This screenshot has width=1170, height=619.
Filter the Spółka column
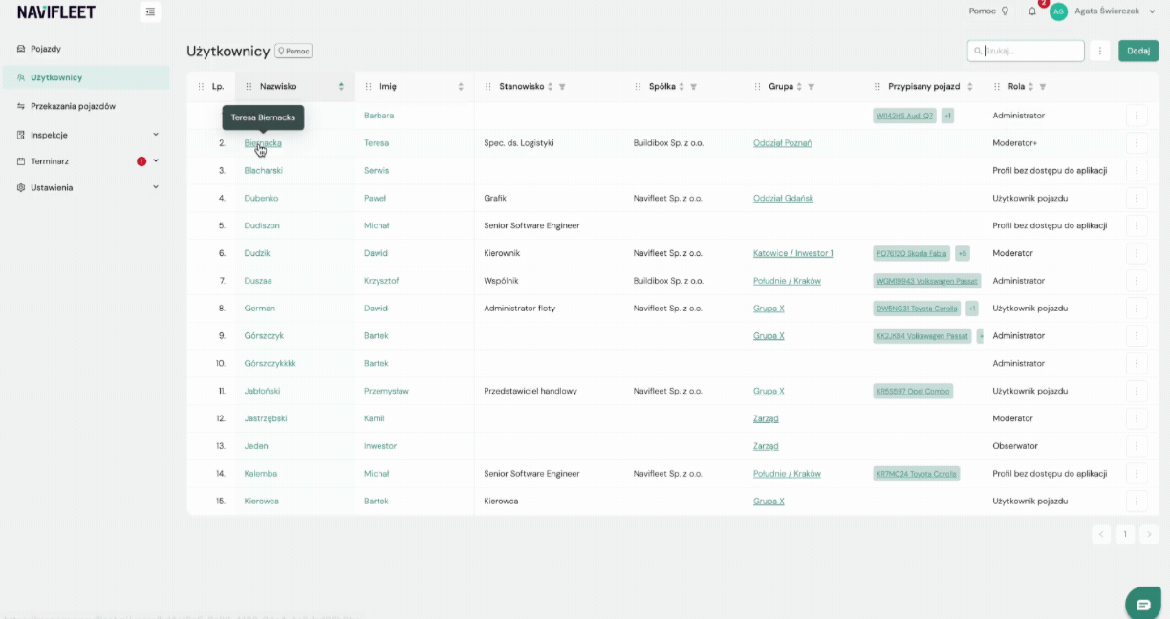(x=693, y=87)
